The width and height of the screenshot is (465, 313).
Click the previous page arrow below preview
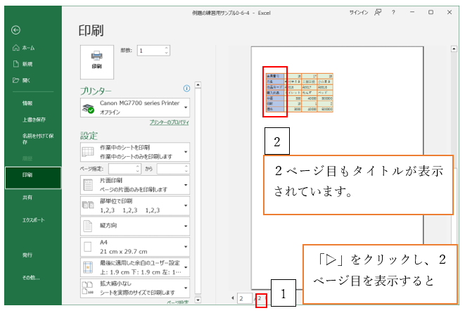click(x=234, y=299)
